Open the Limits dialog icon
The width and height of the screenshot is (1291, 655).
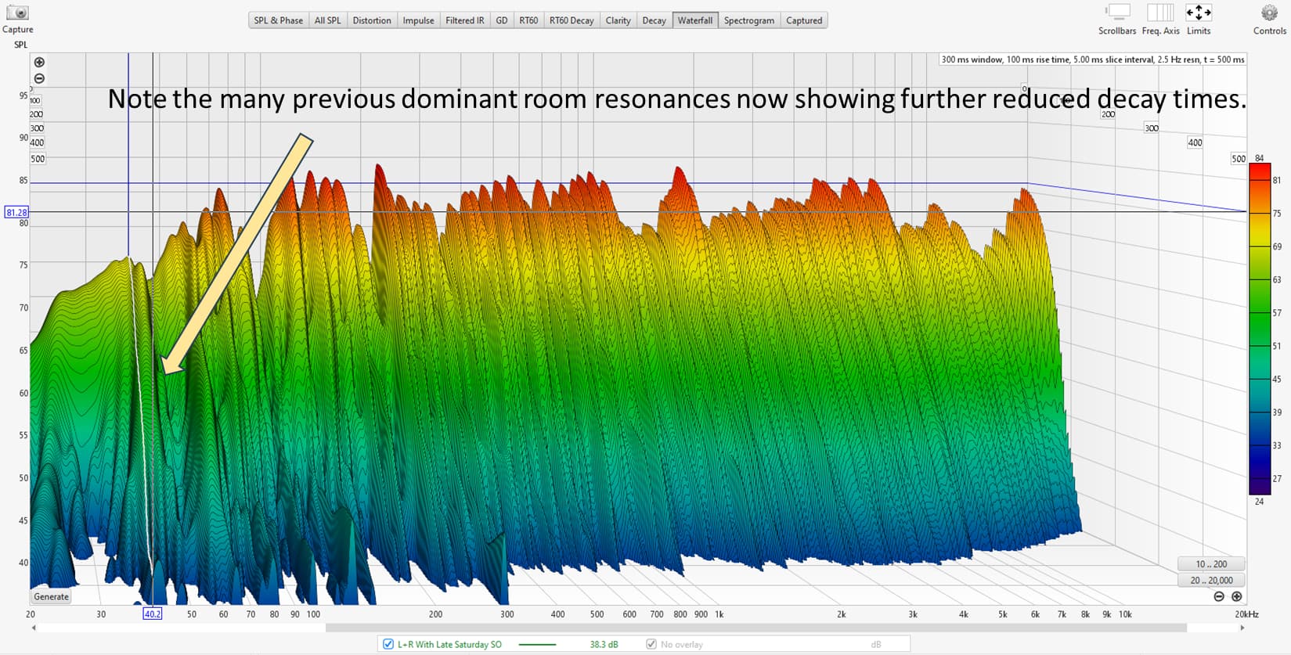[x=1198, y=13]
